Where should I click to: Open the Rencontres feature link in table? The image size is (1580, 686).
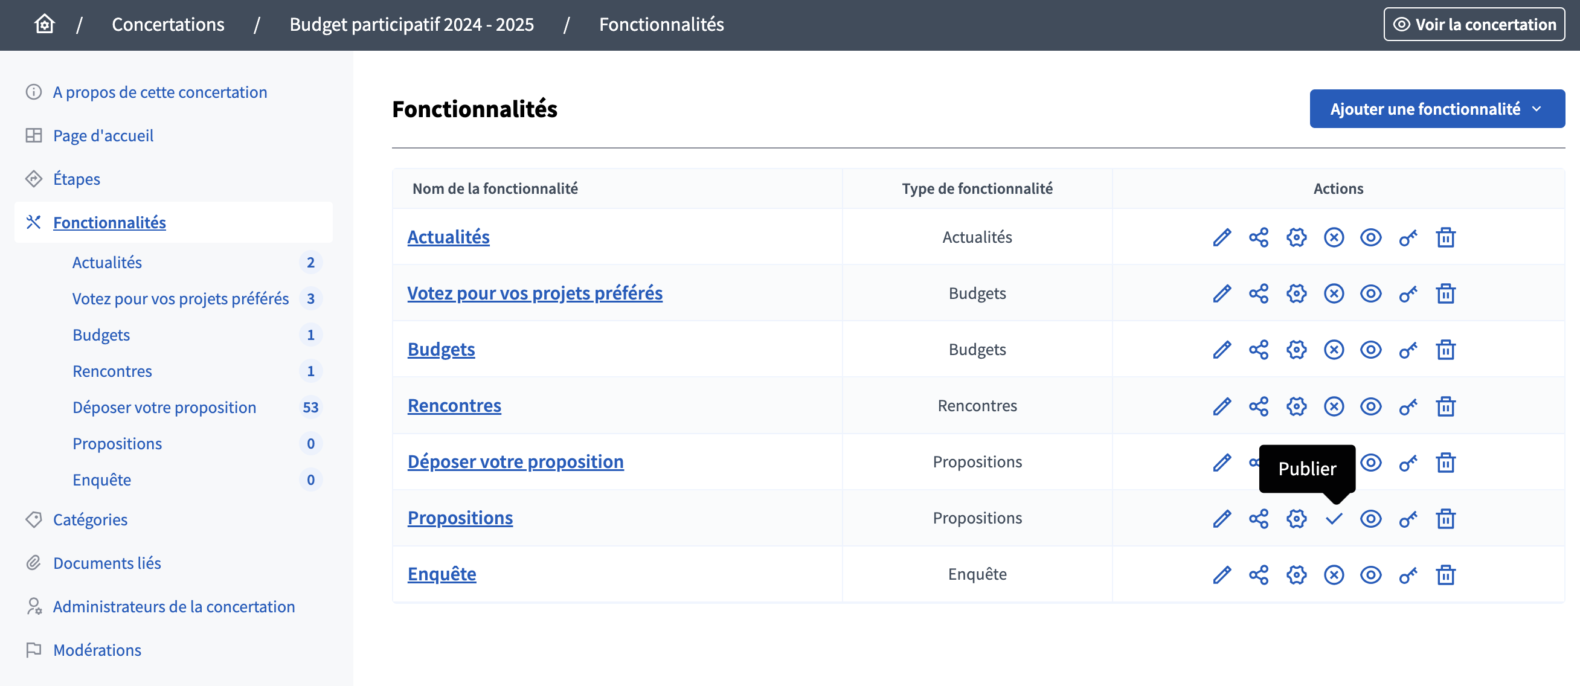(454, 405)
